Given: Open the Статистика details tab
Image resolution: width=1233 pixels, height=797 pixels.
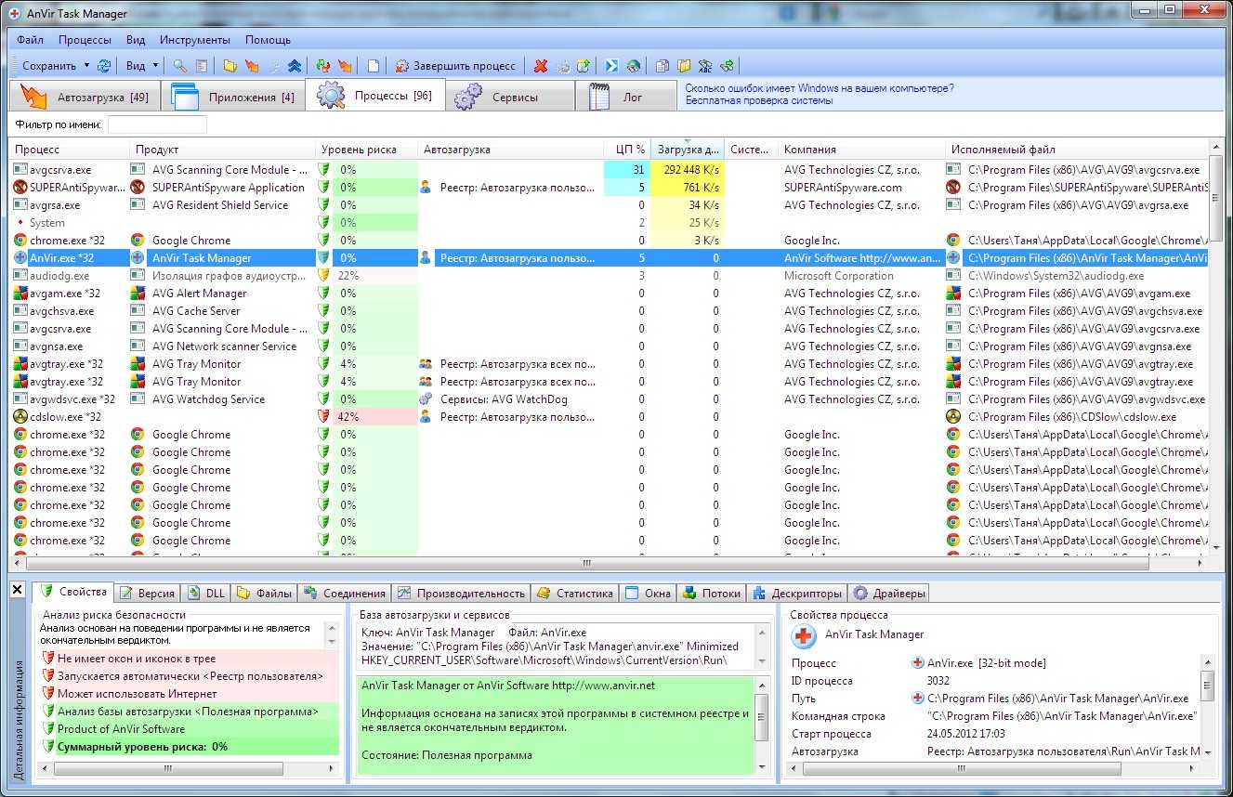Looking at the screenshot, I should (575, 593).
